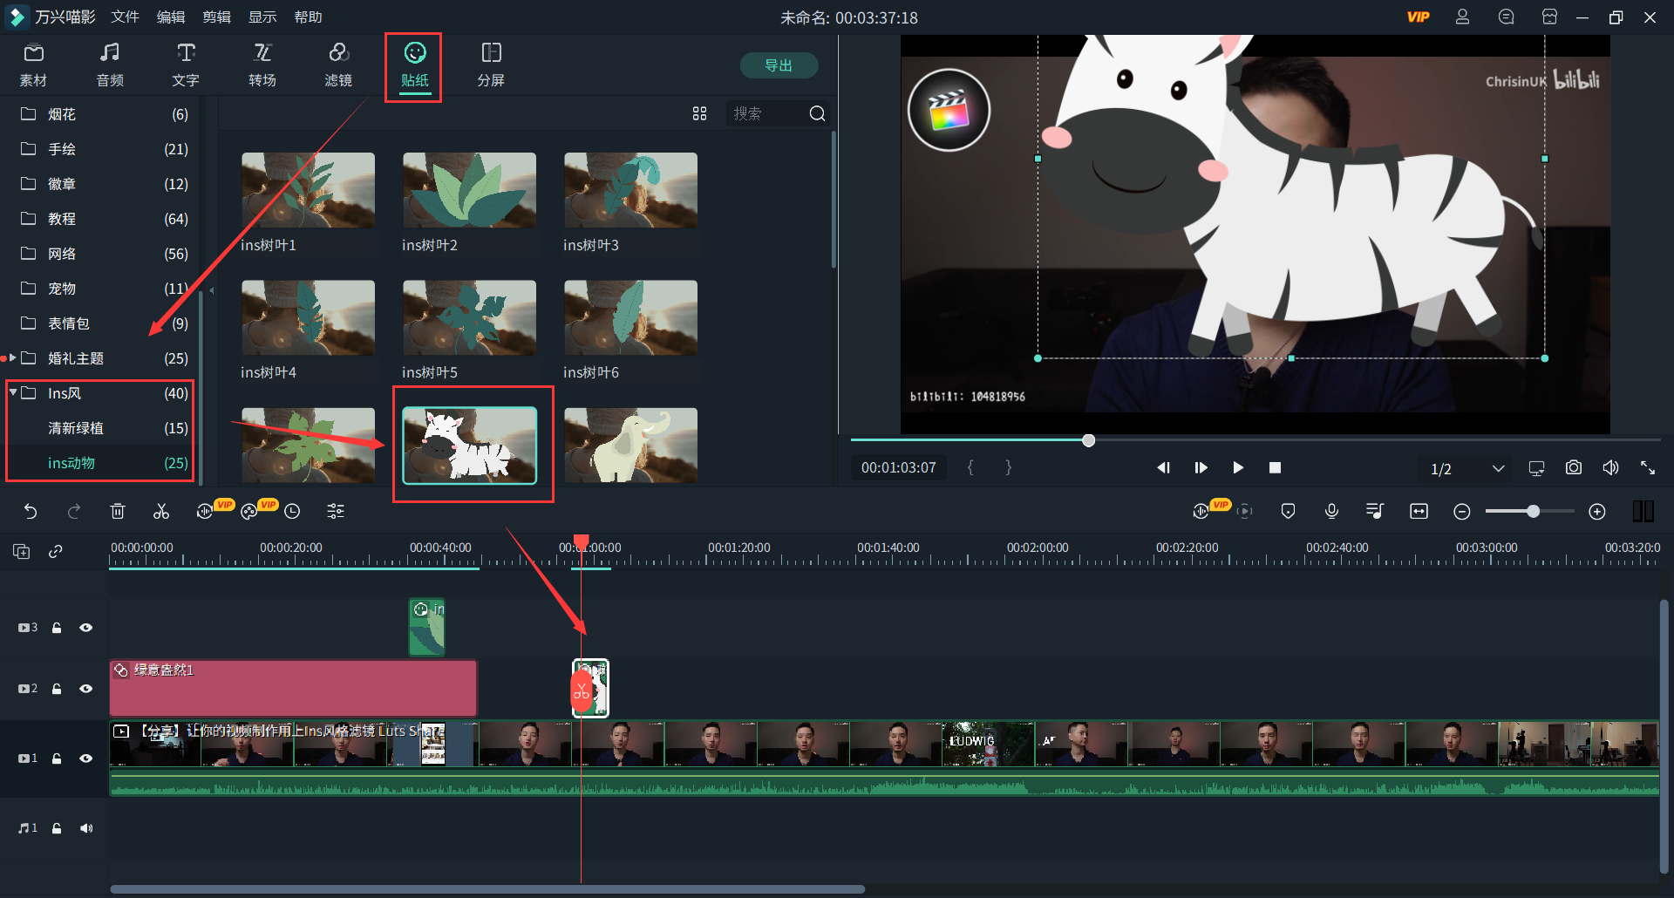Expand the 婚礼主题 folder
The image size is (1674, 898).
[x=14, y=358]
